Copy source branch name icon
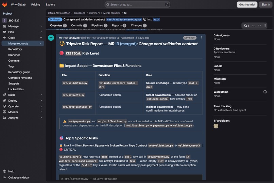274x183 pixels. click(x=145, y=19)
